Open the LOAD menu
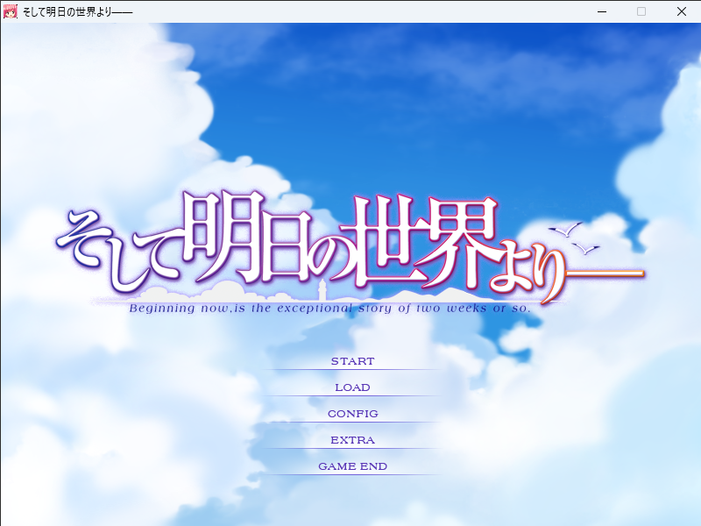This screenshot has height=526, width=701. click(x=353, y=387)
